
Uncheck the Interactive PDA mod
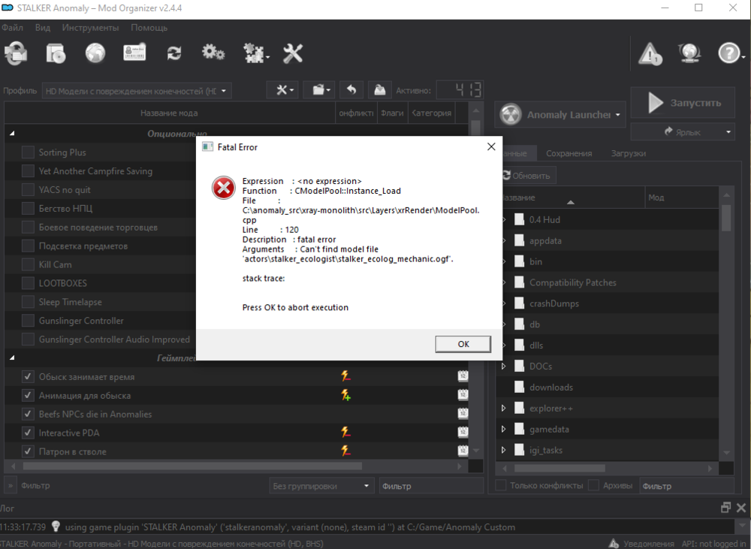pyautogui.click(x=28, y=433)
